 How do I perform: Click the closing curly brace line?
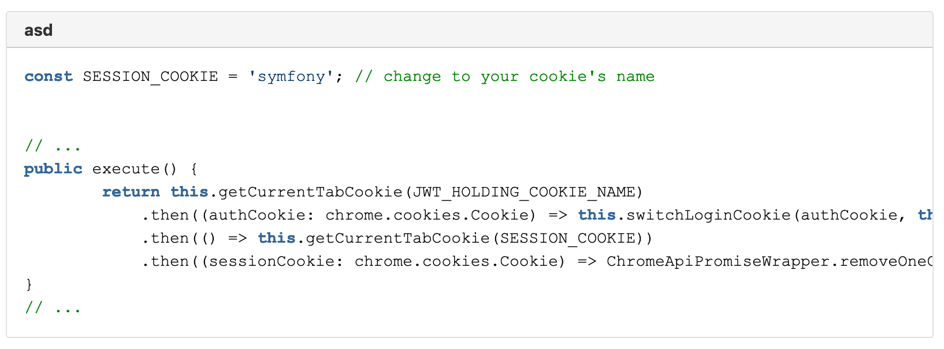pos(29,284)
